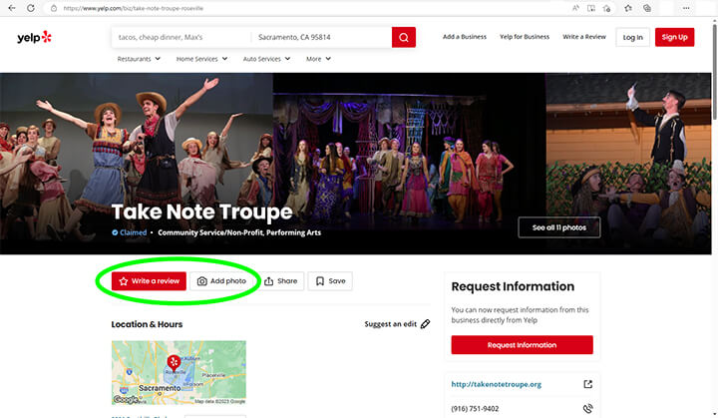Click the search terms input field

coord(180,37)
